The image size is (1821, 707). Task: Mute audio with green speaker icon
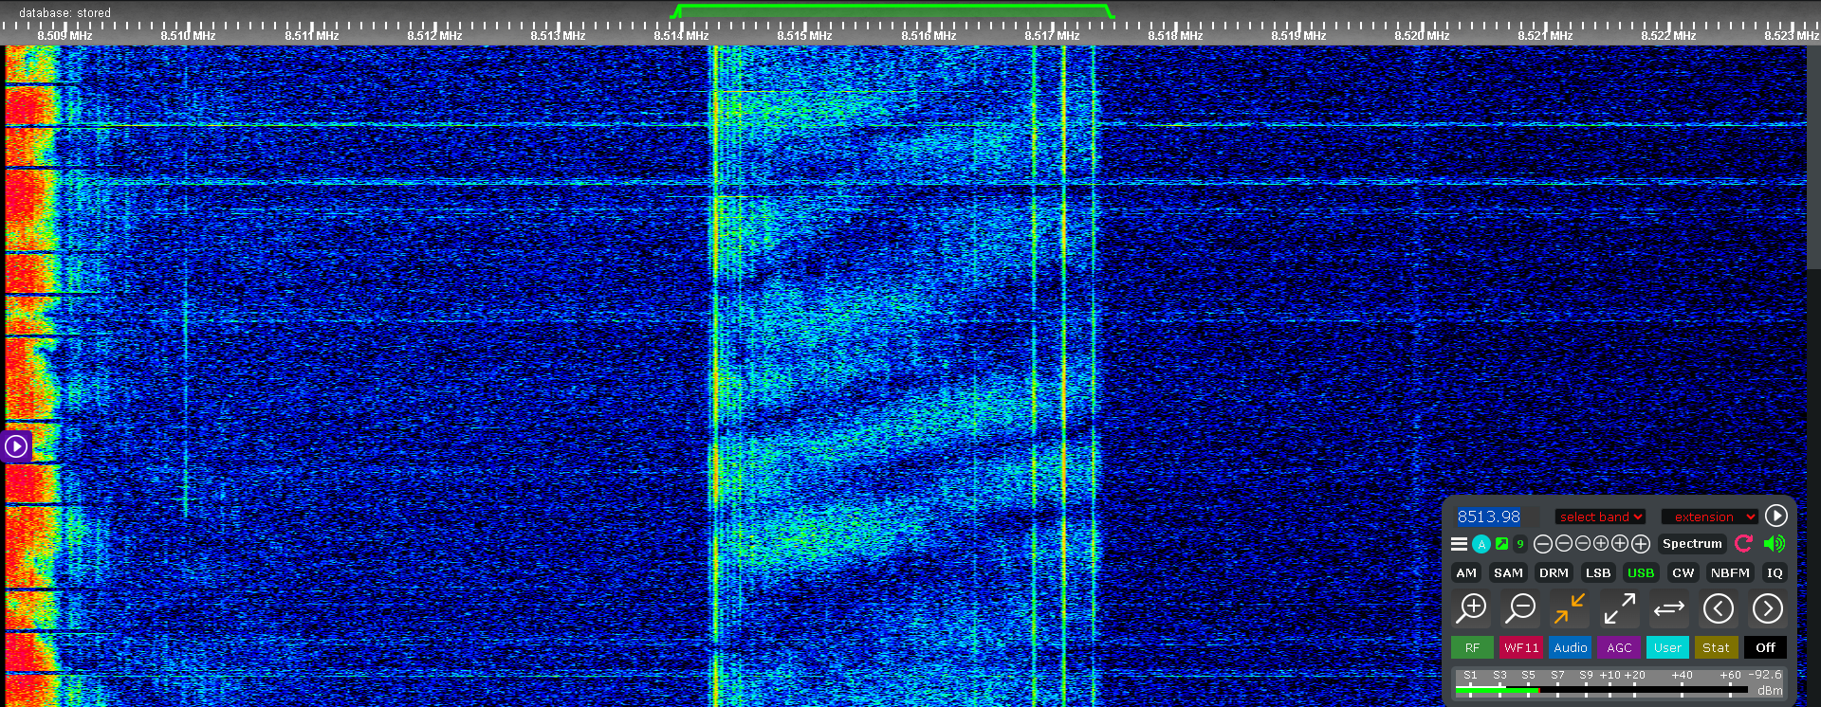[1775, 544]
